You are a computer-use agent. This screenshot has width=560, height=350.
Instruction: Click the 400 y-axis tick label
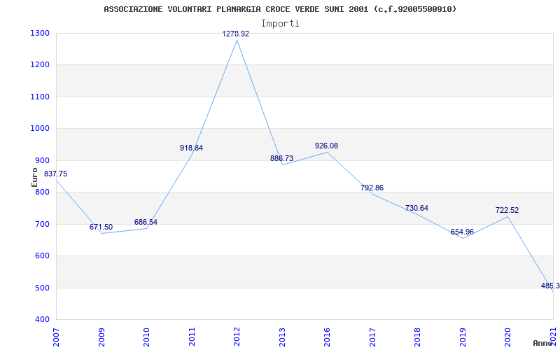pyautogui.click(x=44, y=320)
